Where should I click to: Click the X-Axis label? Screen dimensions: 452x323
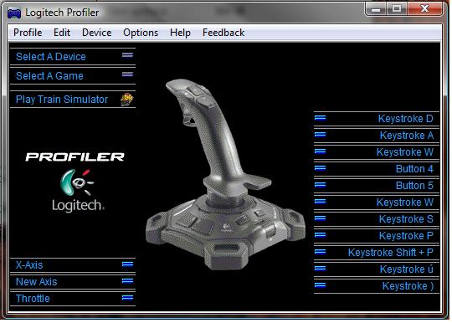(29, 265)
